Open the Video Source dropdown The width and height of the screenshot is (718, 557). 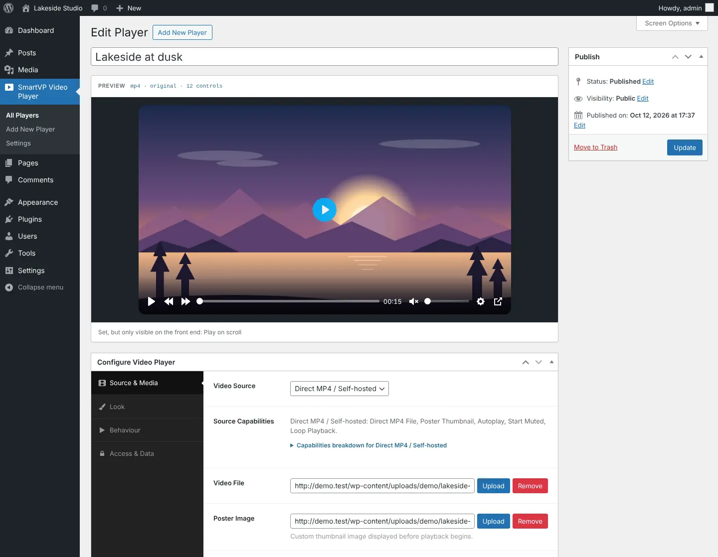point(340,389)
